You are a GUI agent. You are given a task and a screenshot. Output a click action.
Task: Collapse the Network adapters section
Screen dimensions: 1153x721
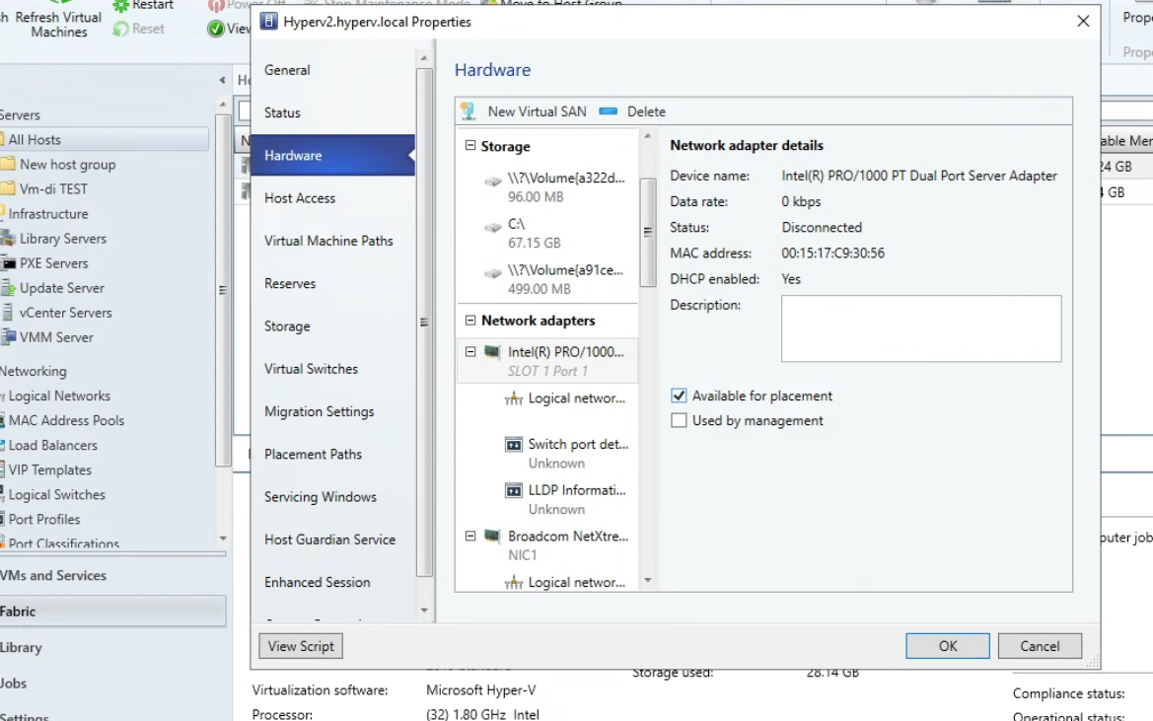(x=470, y=320)
